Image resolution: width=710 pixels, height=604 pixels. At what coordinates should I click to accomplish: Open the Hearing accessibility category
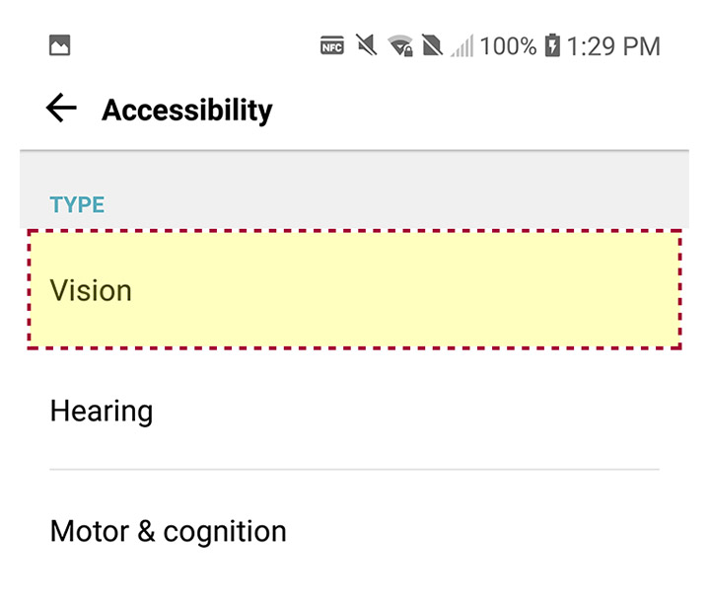(x=355, y=410)
